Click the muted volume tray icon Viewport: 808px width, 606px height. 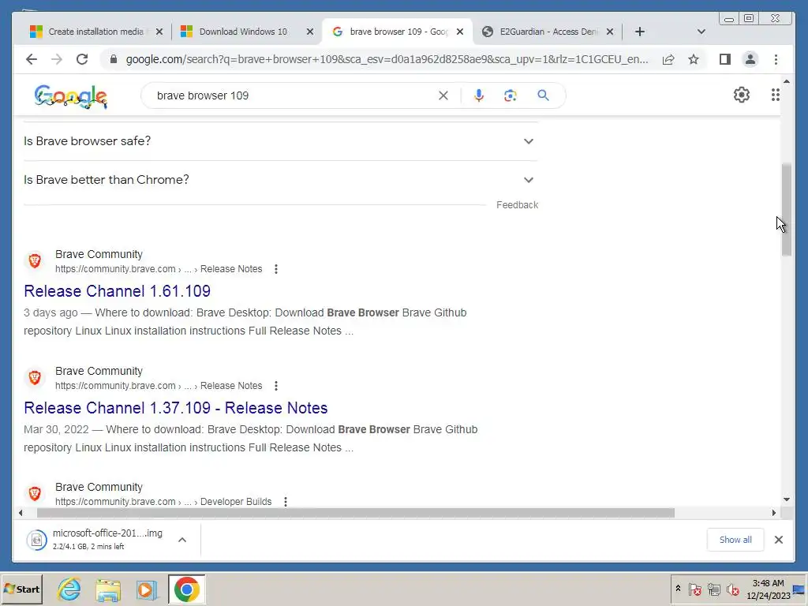732,589
